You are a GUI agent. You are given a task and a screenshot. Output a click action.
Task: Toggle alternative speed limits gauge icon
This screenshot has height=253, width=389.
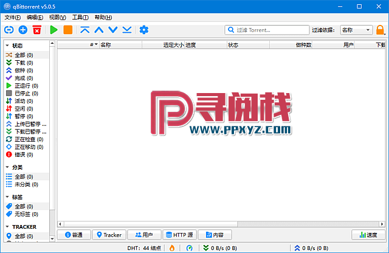(189, 248)
